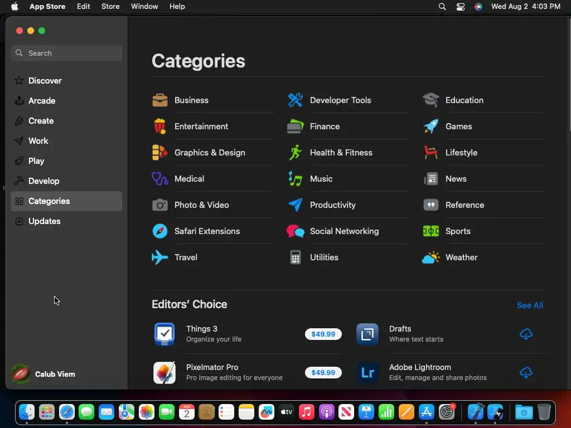Click the Games rocket icon
The image size is (571, 428).
click(431, 127)
